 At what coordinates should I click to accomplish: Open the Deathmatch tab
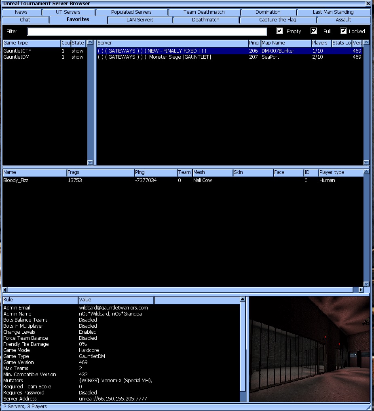pos(205,20)
